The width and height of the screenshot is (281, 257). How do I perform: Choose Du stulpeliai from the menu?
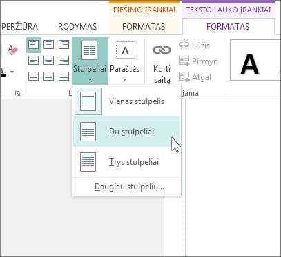point(126,132)
